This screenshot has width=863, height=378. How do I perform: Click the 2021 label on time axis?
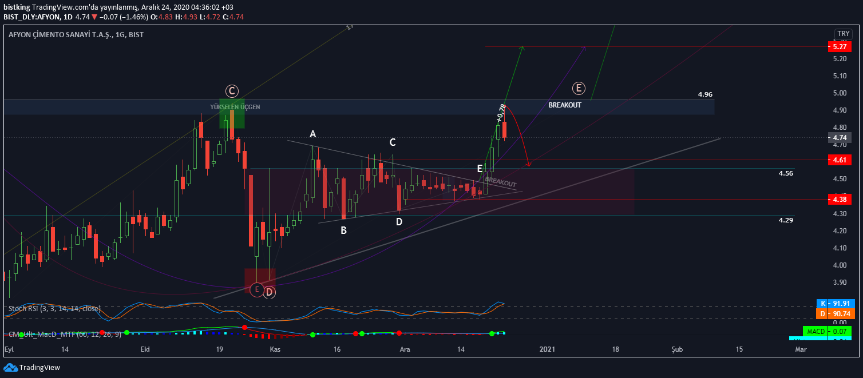548,349
